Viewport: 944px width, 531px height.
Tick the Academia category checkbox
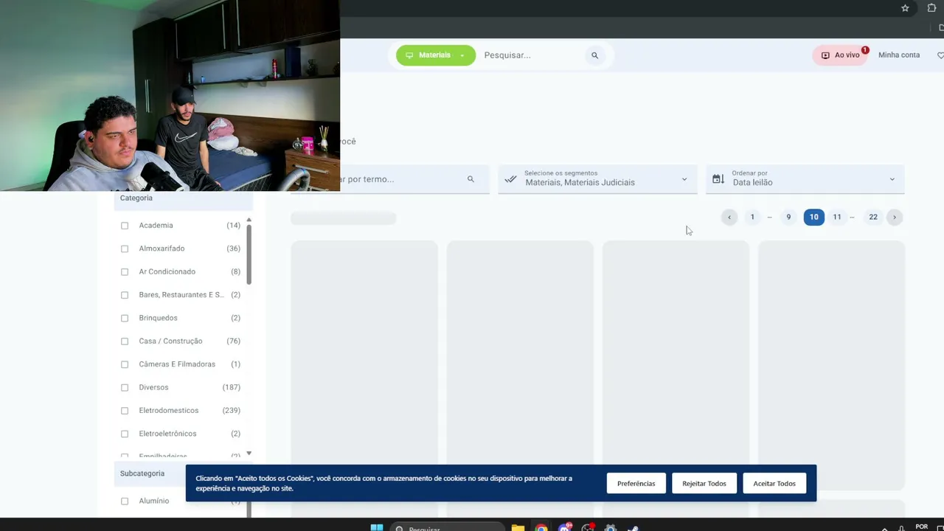click(125, 226)
